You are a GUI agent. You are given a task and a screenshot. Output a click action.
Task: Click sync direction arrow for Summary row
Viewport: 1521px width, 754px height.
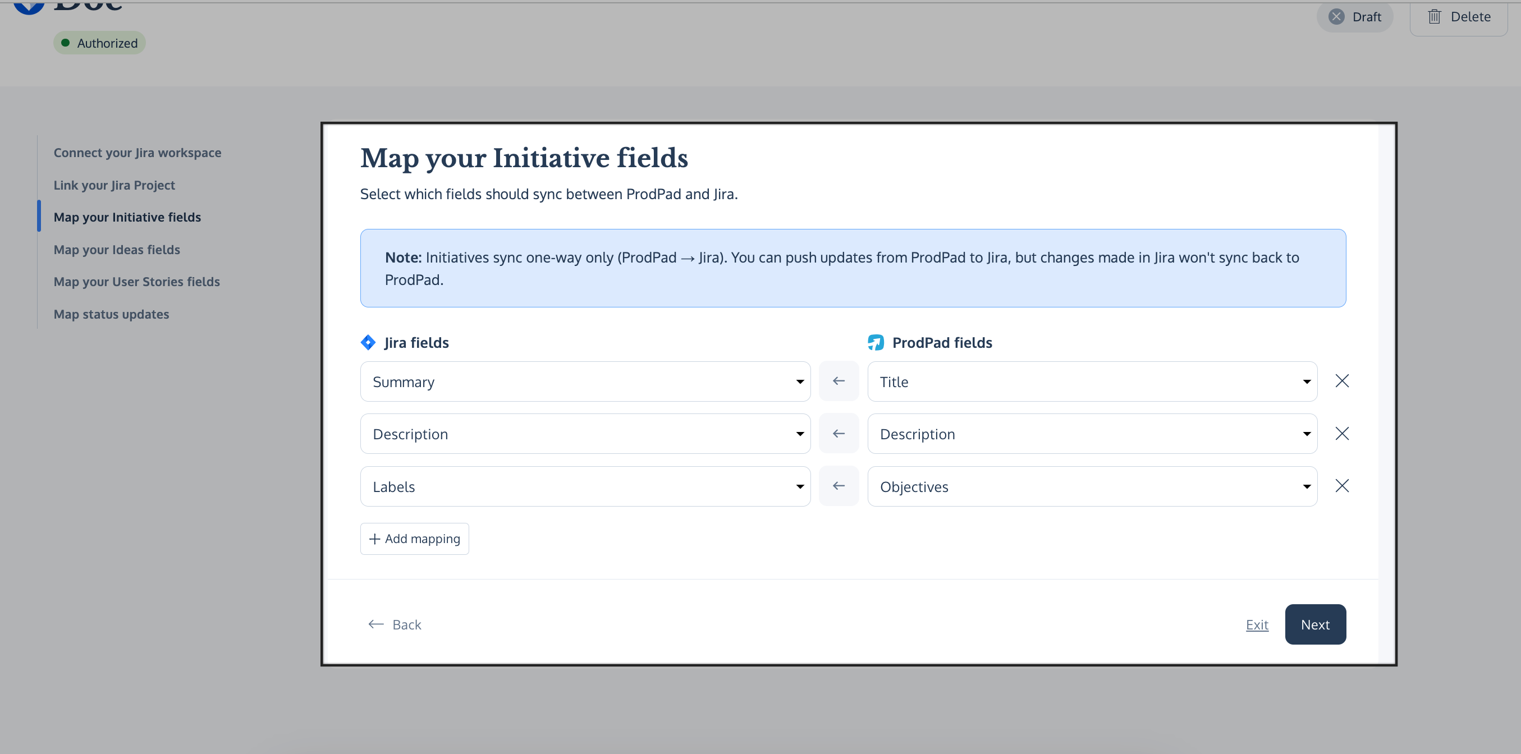pyautogui.click(x=839, y=381)
